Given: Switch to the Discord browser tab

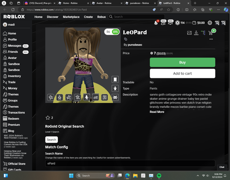Looking at the screenshot, I should (40, 3).
